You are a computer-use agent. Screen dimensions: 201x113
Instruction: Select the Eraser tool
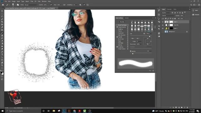[2, 41]
